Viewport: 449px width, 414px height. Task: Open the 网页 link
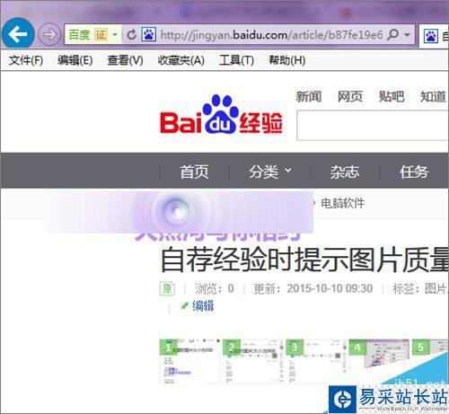350,97
